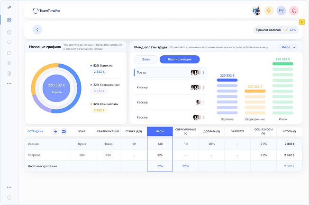This screenshot has width=309, height=205.
Task: Click the blue Зарплата bar in chart
Action: click(227, 81)
